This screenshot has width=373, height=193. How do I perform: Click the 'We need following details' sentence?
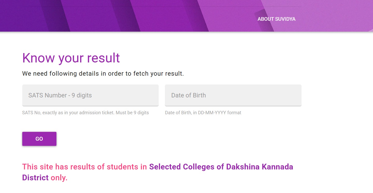click(x=103, y=74)
